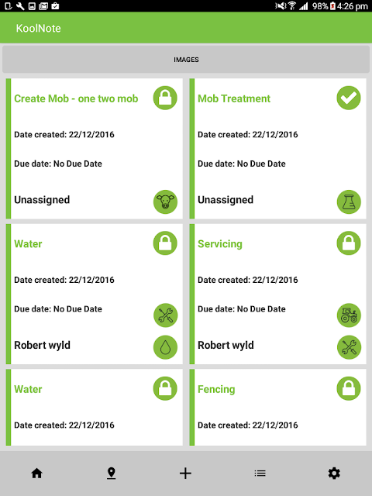Tap the tractor icon on Servicing card
This screenshot has width=372, height=496.
[x=349, y=315]
